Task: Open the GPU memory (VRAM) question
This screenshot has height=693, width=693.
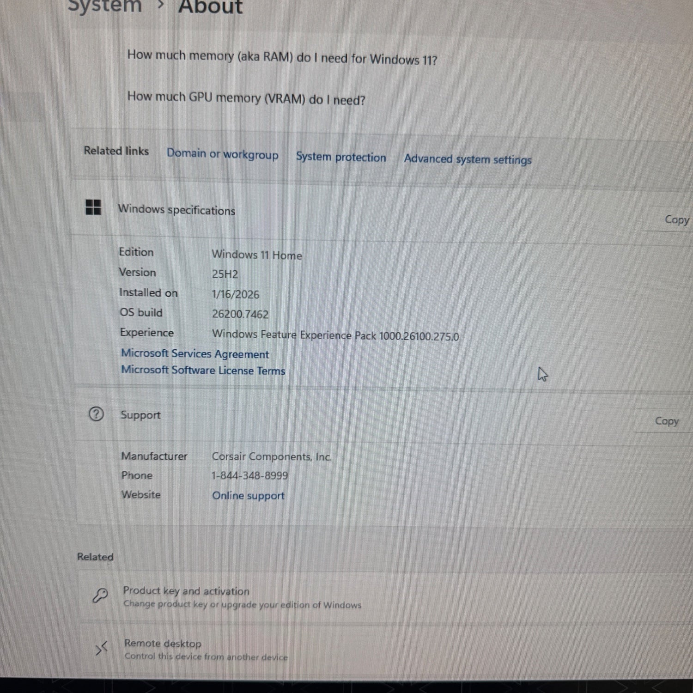Action: tap(246, 98)
